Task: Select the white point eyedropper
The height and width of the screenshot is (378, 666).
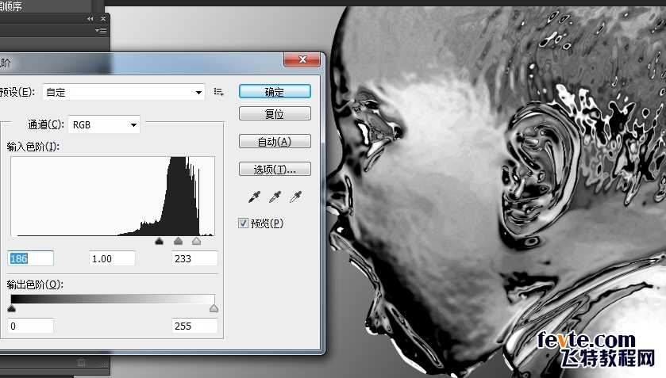Action: tap(295, 197)
